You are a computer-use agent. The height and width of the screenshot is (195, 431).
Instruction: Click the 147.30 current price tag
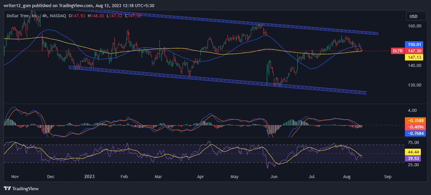tap(414, 51)
